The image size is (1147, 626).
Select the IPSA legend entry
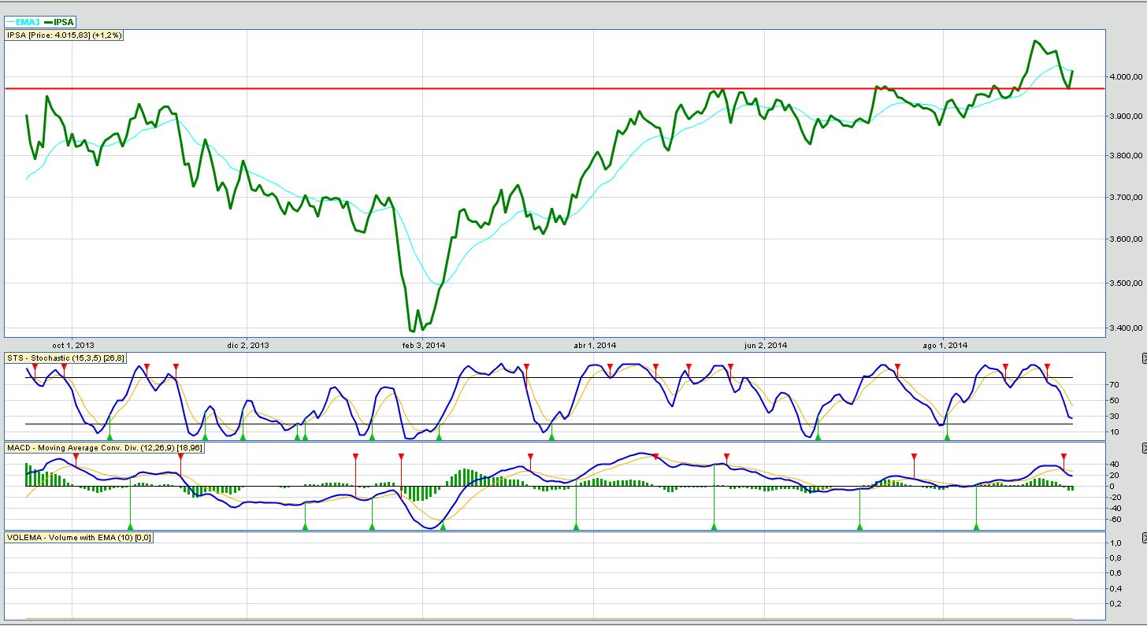pyautogui.click(x=58, y=22)
